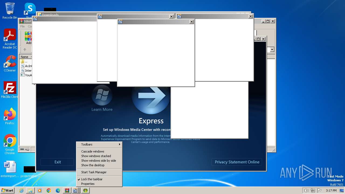Click the network tray icon
The image size is (345, 194).
pos(313,190)
